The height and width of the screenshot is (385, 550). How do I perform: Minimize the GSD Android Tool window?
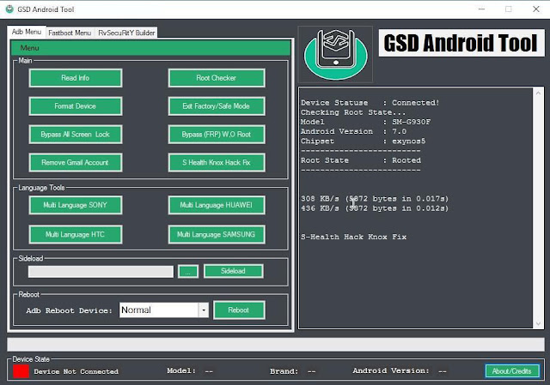(x=481, y=9)
